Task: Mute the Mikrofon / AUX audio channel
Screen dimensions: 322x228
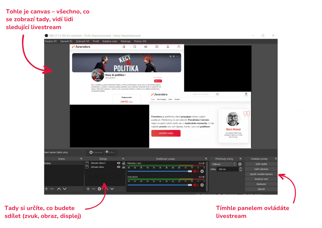Action: [195, 171]
